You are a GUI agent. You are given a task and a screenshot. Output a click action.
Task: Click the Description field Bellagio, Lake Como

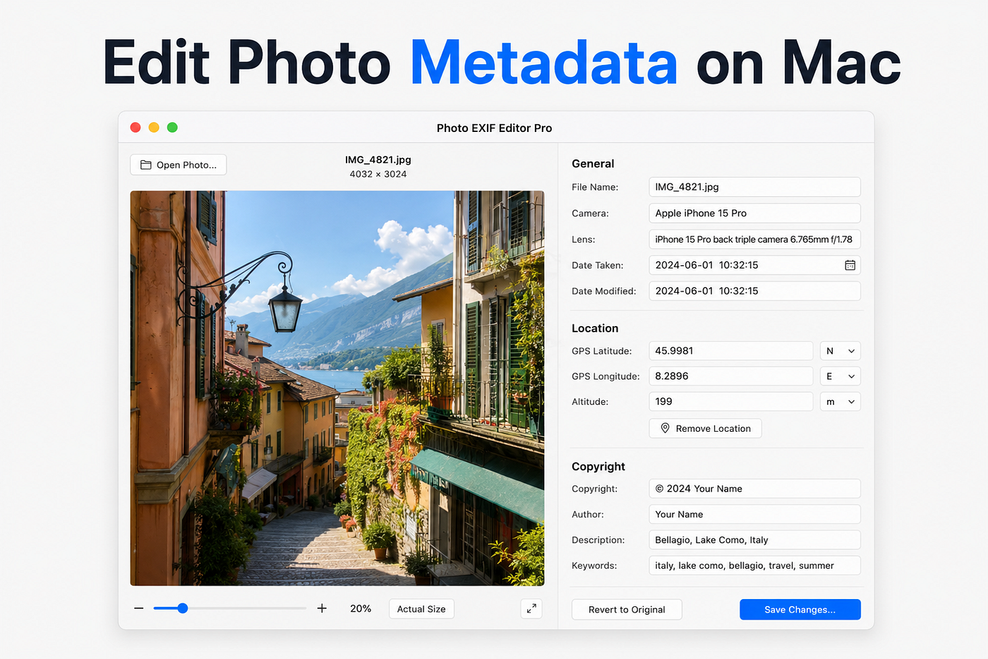click(754, 540)
